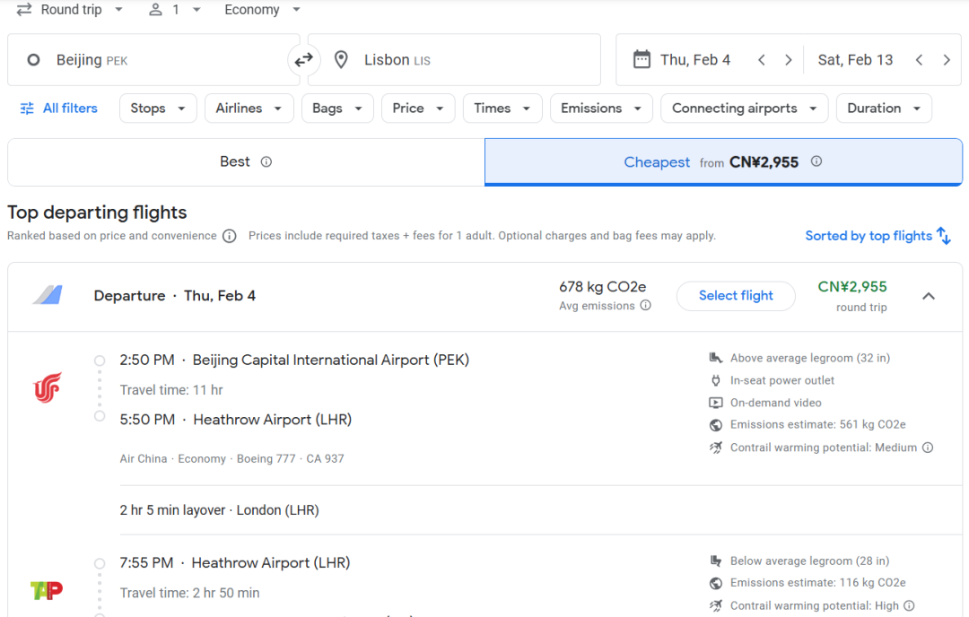This screenshot has width=969, height=617.
Task: Click the destination pin icon
Action: (x=341, y=60)
